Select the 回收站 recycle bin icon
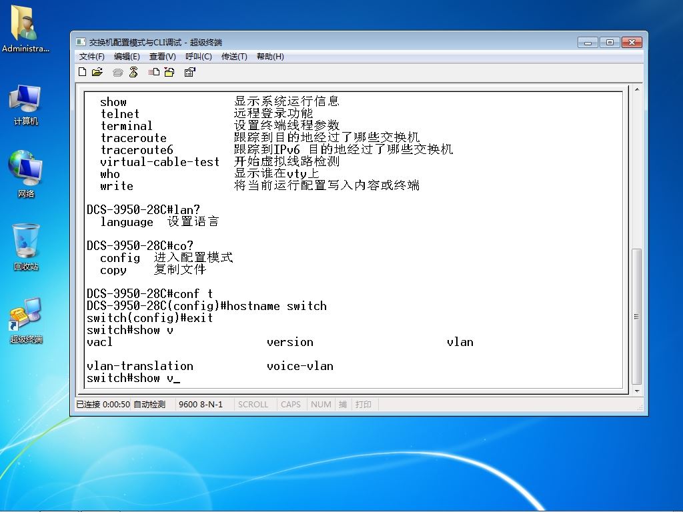 (26, 247)
